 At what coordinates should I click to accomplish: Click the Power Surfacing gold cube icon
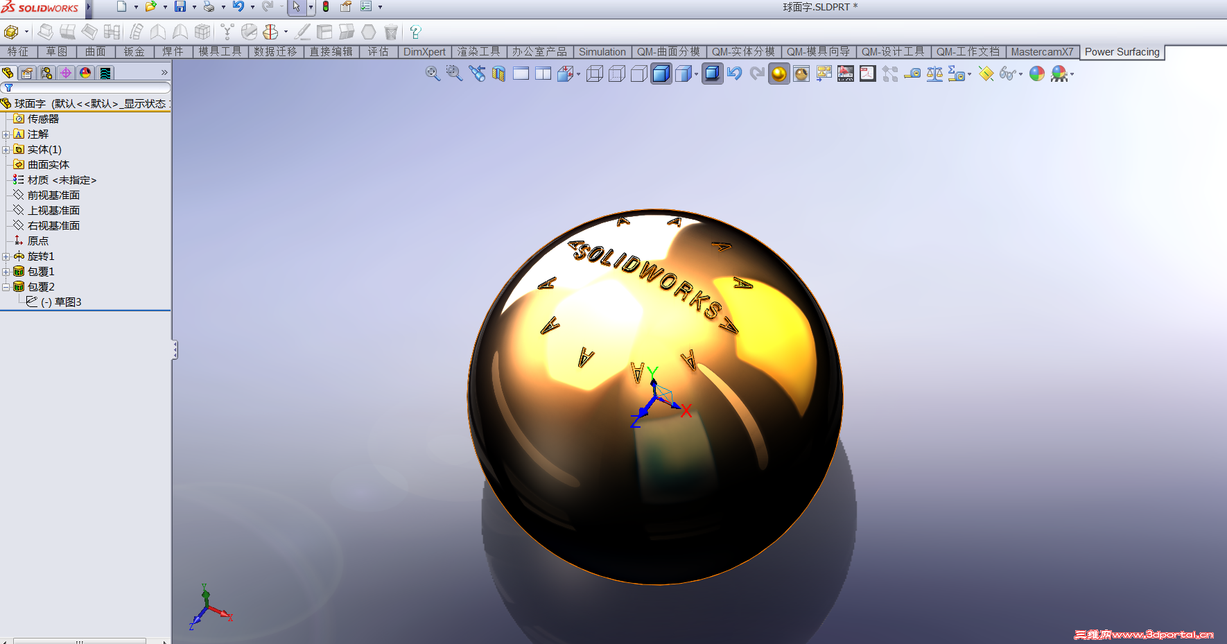(10, 32)
